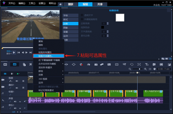
Task: Enable the 外侧笔画框线 checkbox
Action: click(82, 19)
